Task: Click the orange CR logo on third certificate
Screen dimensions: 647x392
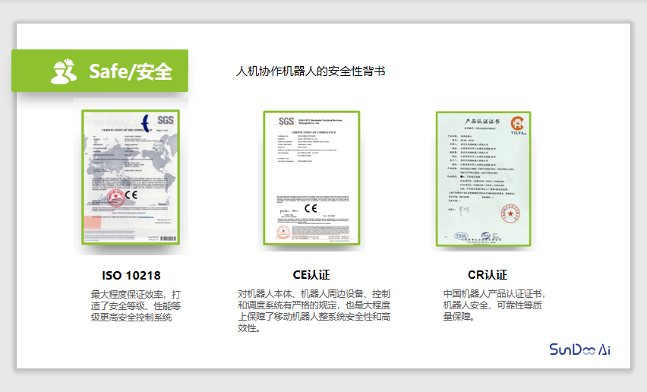Action: tap(516, 125)
